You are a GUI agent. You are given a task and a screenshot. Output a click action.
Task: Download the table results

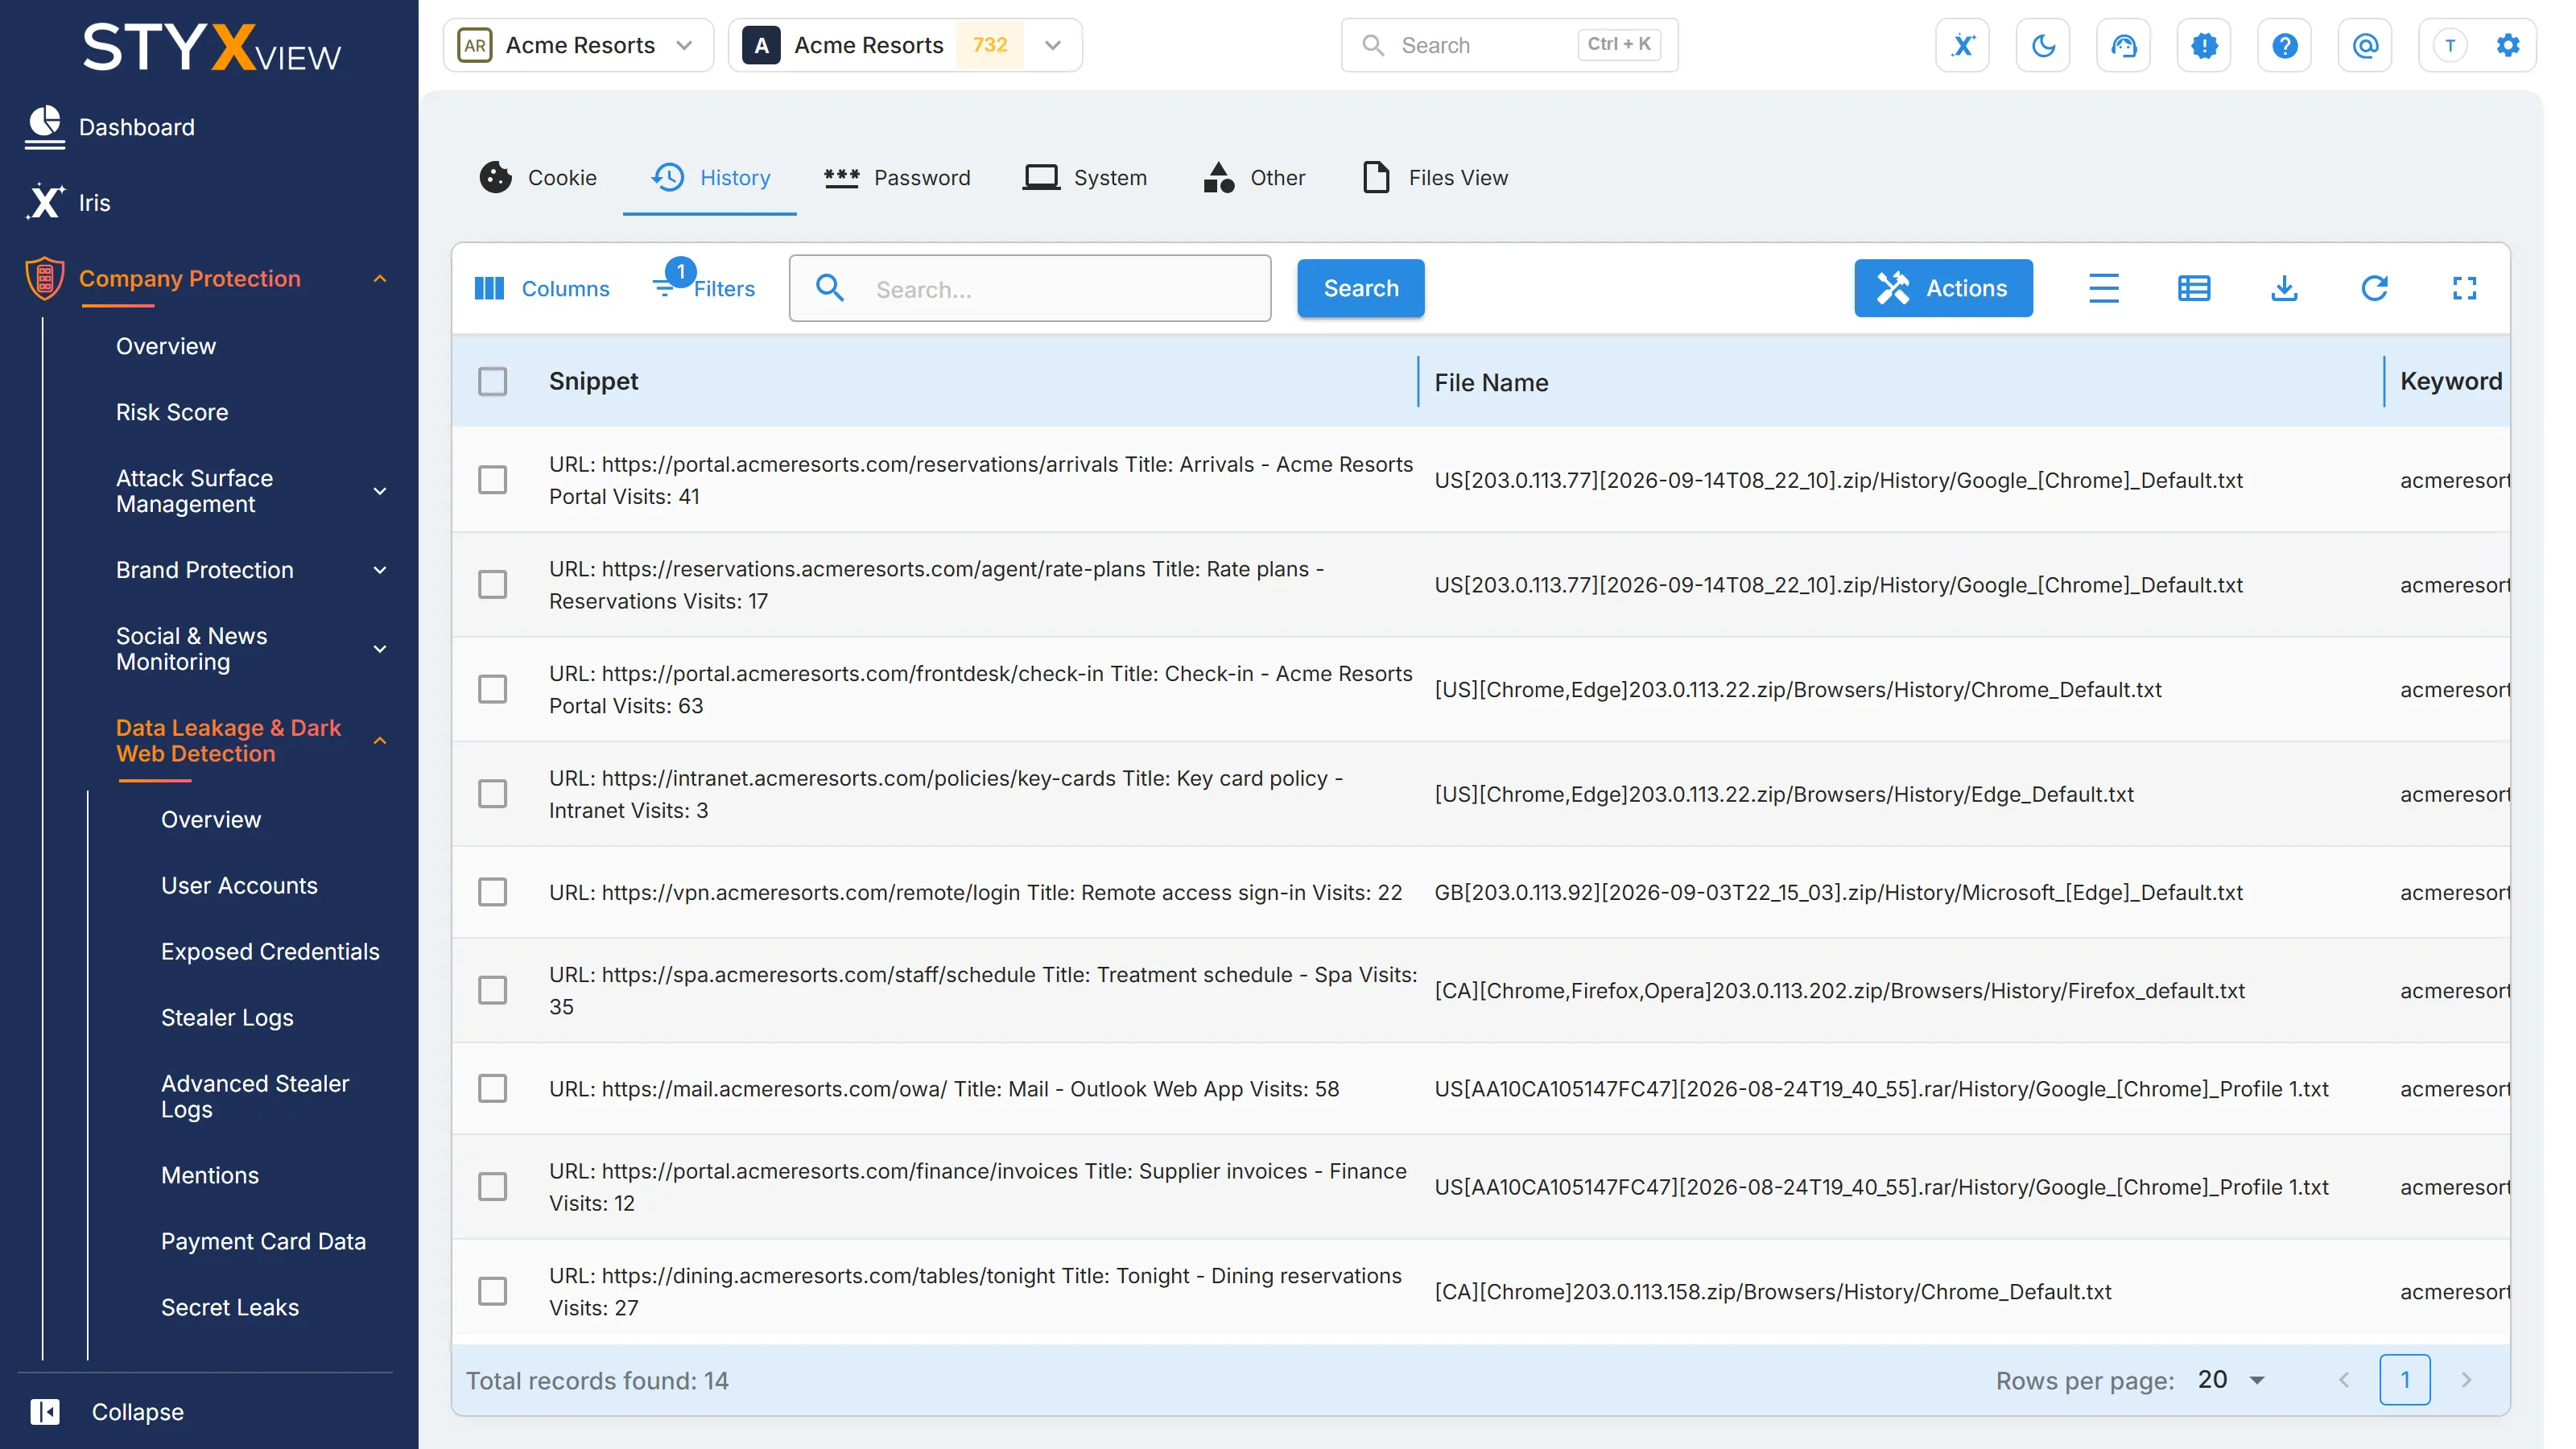click(x=2284, y=288)
